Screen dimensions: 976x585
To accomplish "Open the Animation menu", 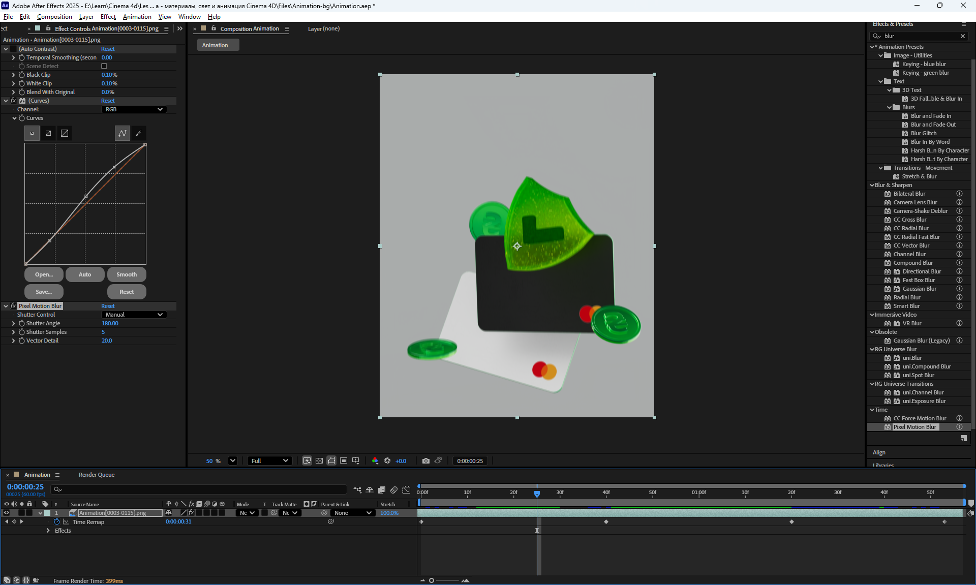I will (137, 17).
